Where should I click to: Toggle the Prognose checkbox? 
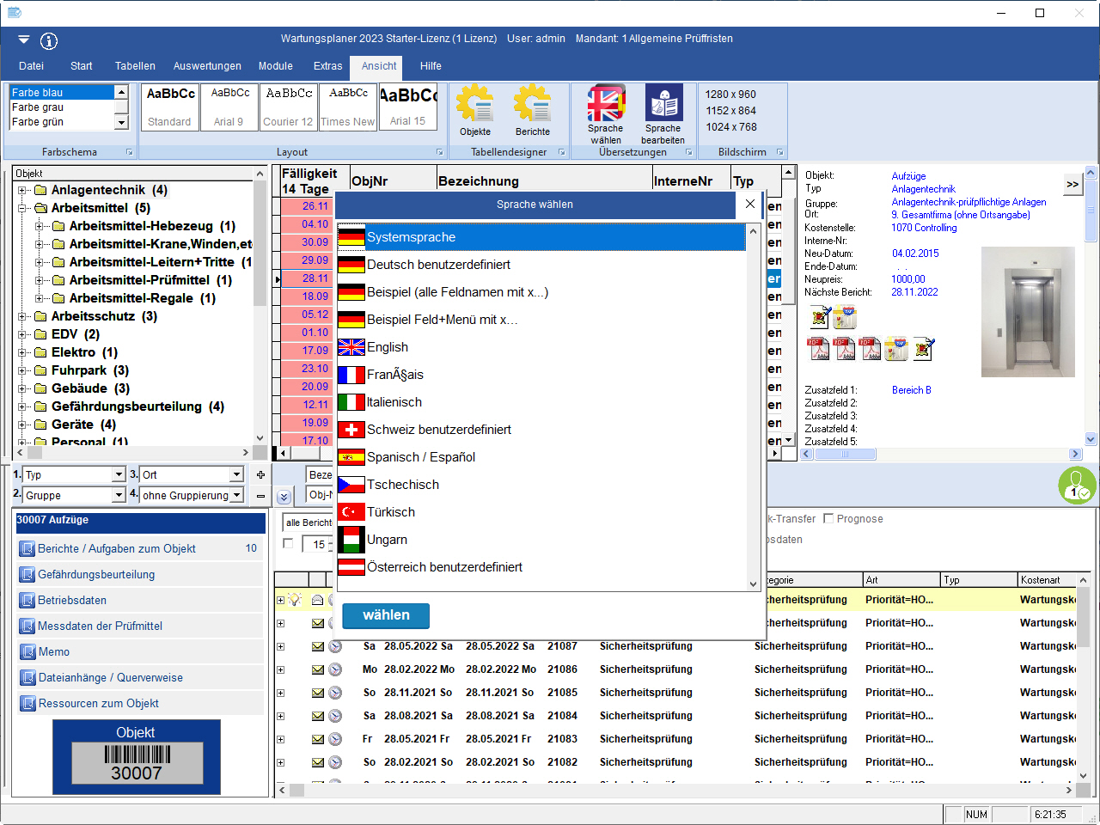828,518
